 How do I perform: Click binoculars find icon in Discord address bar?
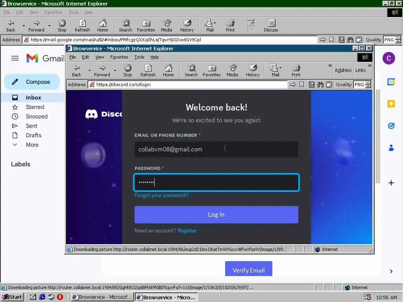click(320, 85)
